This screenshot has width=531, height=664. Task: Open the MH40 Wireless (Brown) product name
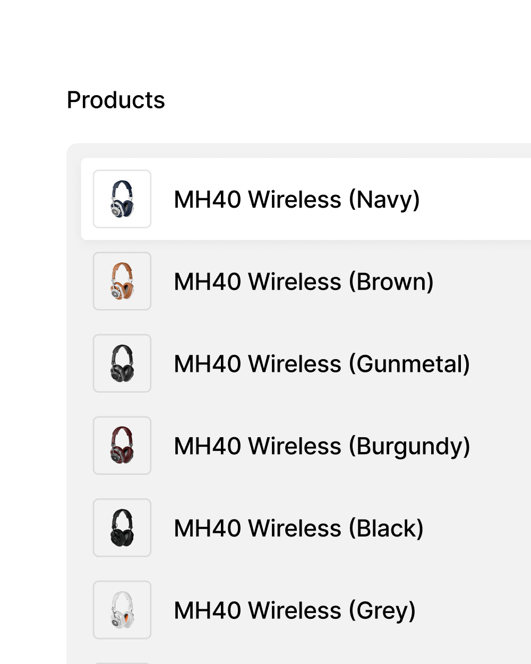pos(304,282)
